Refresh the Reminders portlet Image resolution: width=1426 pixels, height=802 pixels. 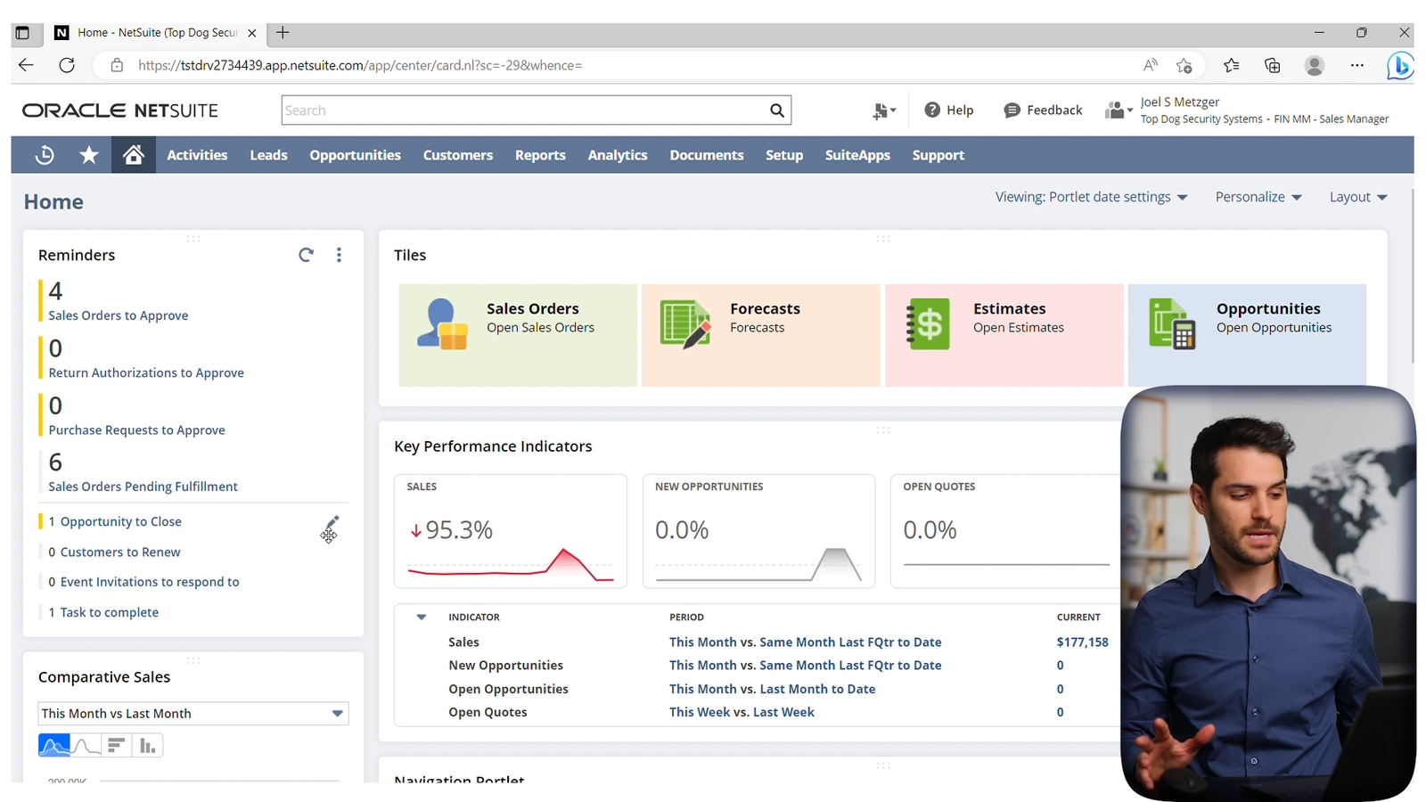click(x=306, y=255)
